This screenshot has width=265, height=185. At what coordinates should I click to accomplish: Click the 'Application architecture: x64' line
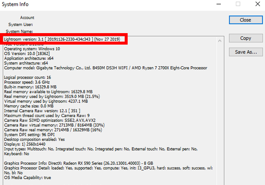coord(29,58)
